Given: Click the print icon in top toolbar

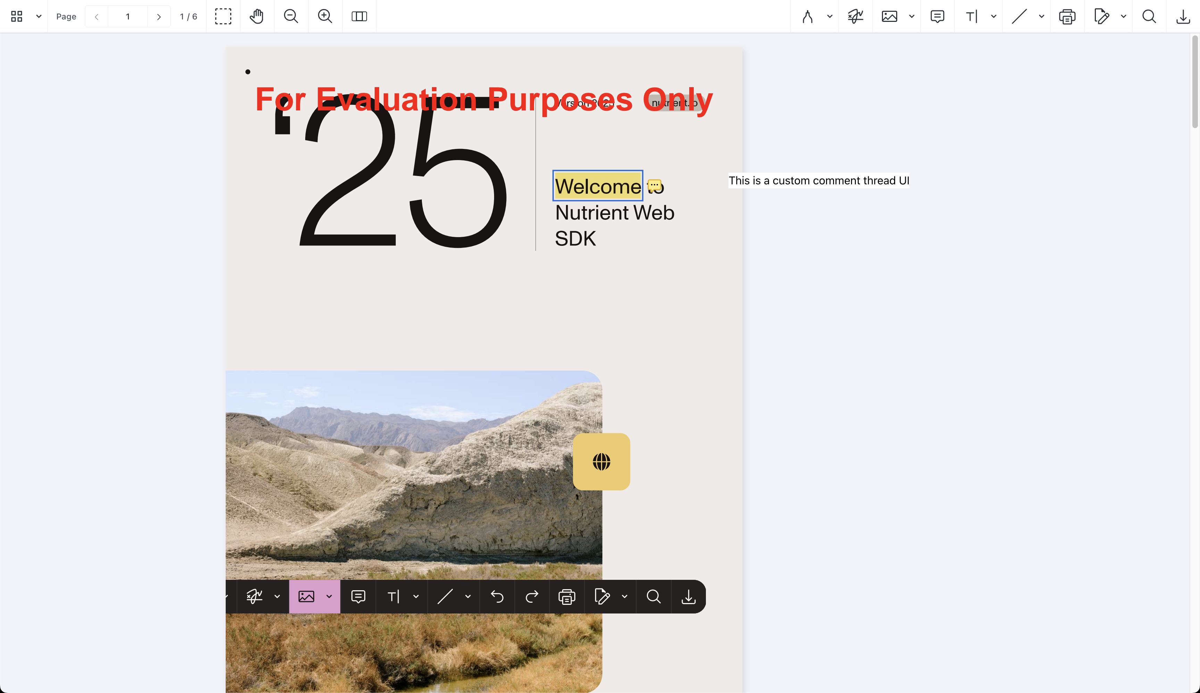Looking at the screenshot, I should click(x=1067, y=17).
